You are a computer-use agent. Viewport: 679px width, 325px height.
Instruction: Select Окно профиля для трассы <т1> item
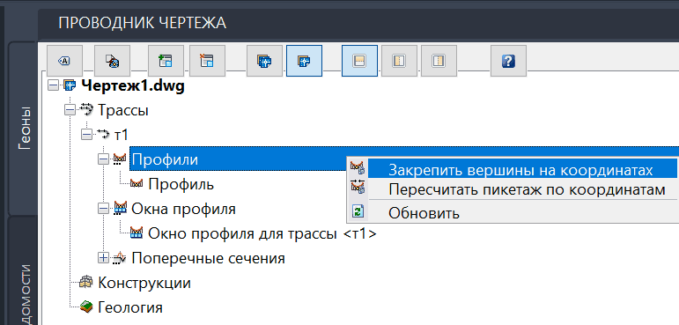[262, 233]
